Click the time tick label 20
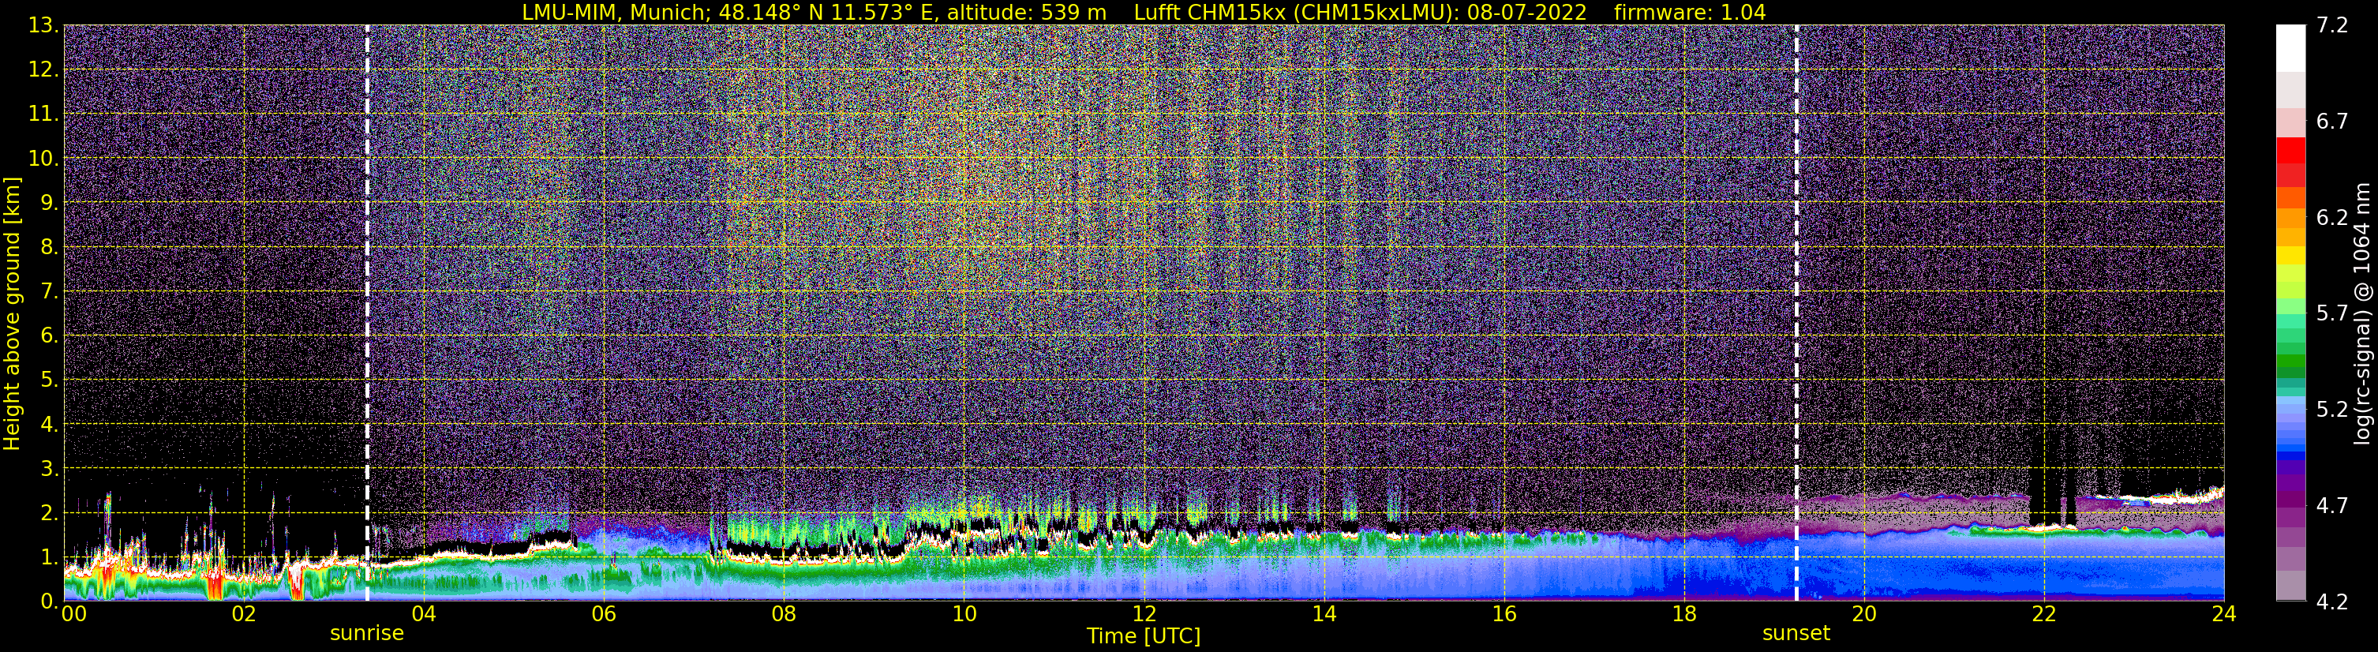Viewport: 2378px width, 652px height. coord(1864,614)
